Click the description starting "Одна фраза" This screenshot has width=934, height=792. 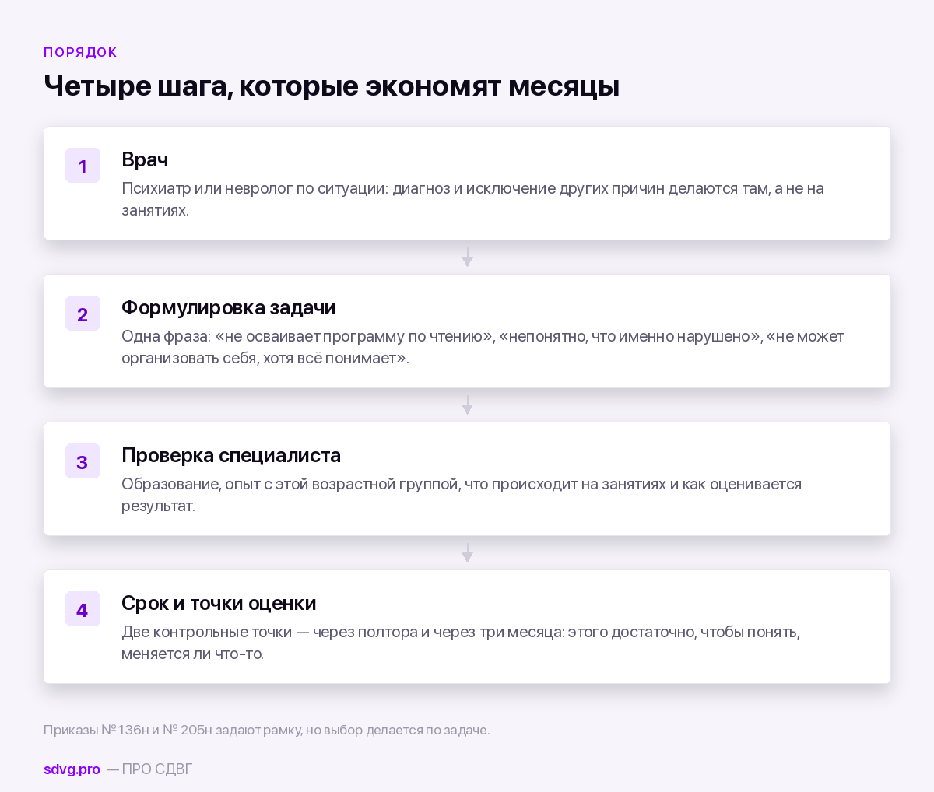coord(483,347)
